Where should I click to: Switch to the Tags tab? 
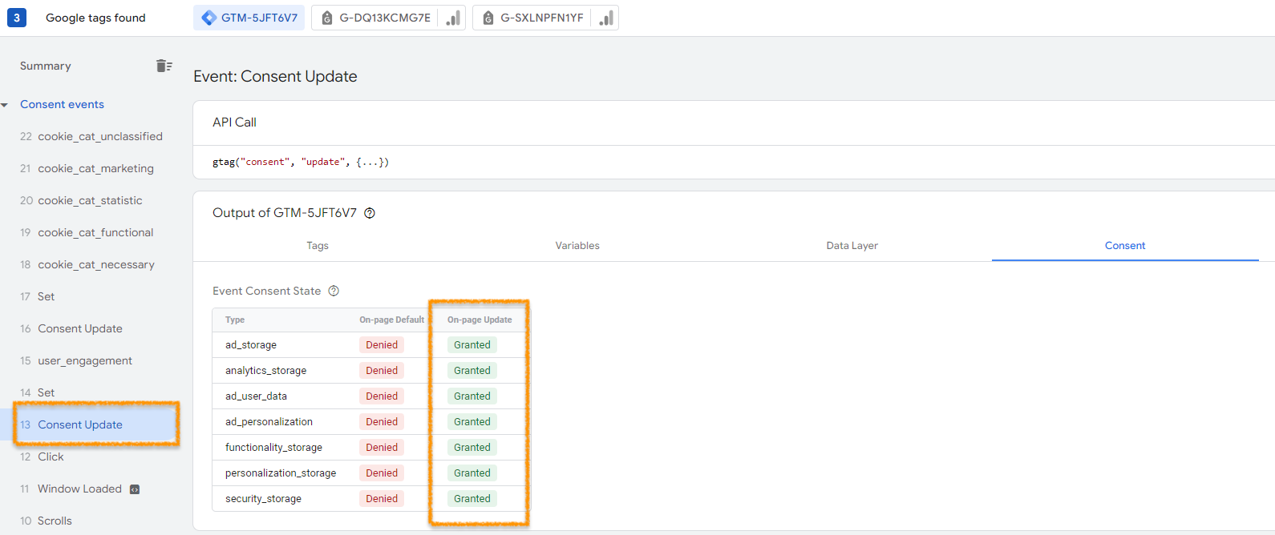click(318, 246)
